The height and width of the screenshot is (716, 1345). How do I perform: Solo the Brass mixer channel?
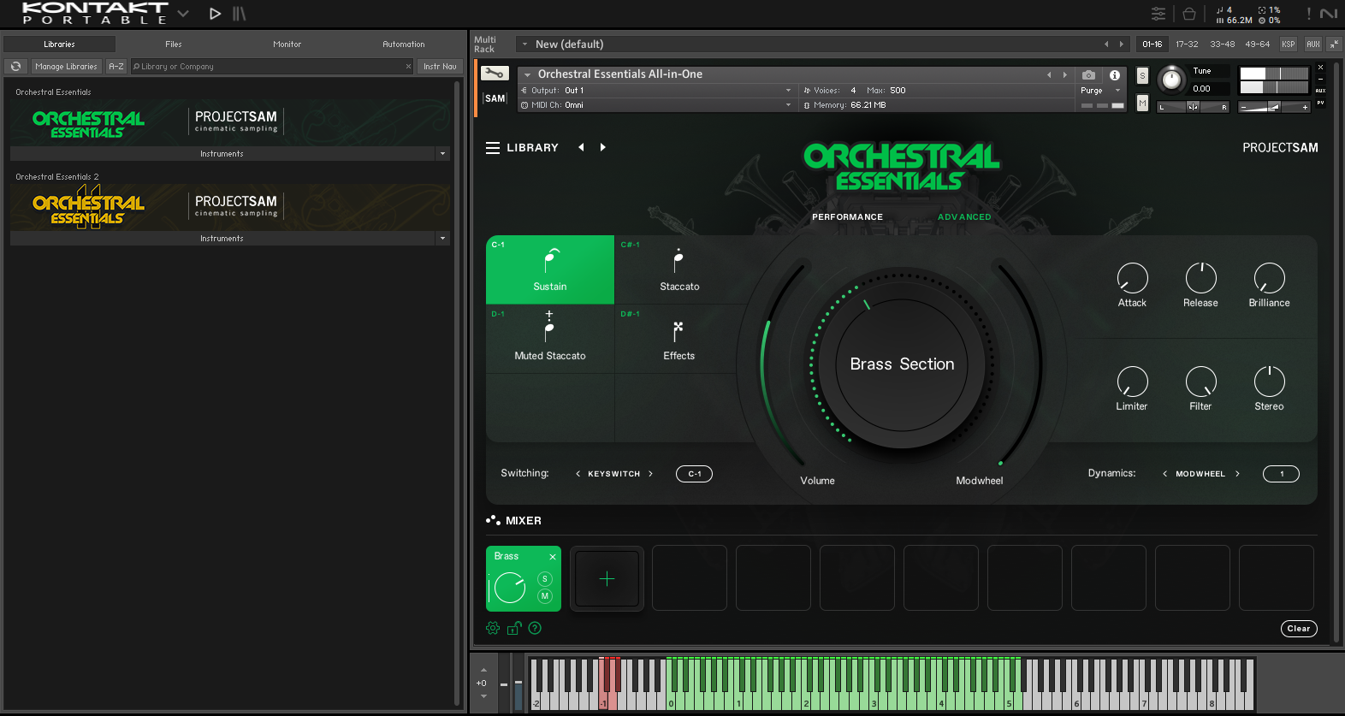[x=545, y=579]
